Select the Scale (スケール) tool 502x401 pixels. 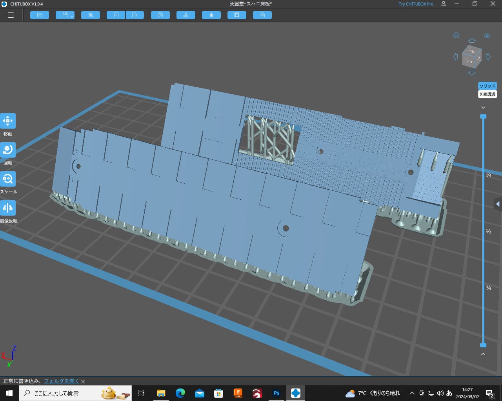pos(8,179)
